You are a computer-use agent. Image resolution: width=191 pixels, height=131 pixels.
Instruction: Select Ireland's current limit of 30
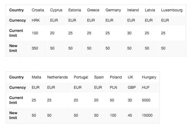129,33
